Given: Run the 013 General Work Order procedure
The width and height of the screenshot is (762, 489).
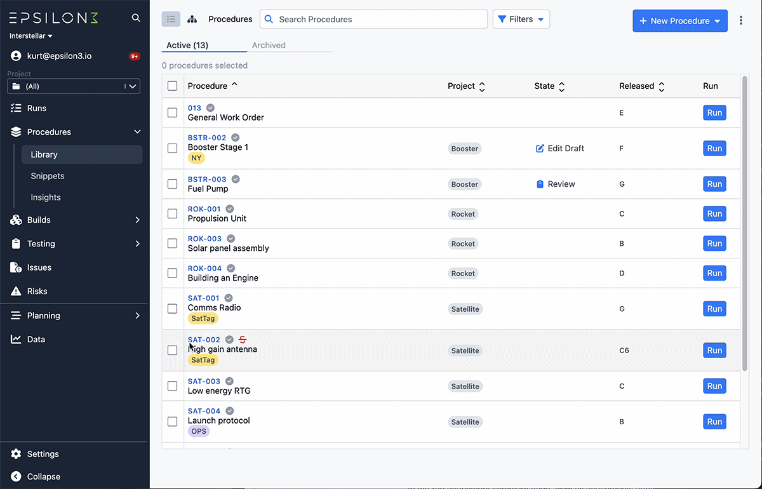Looking at the screenshot, I should pos(714,112).
